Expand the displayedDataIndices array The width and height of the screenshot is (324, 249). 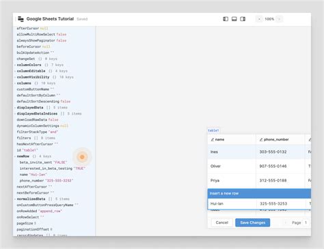(15, 114)
